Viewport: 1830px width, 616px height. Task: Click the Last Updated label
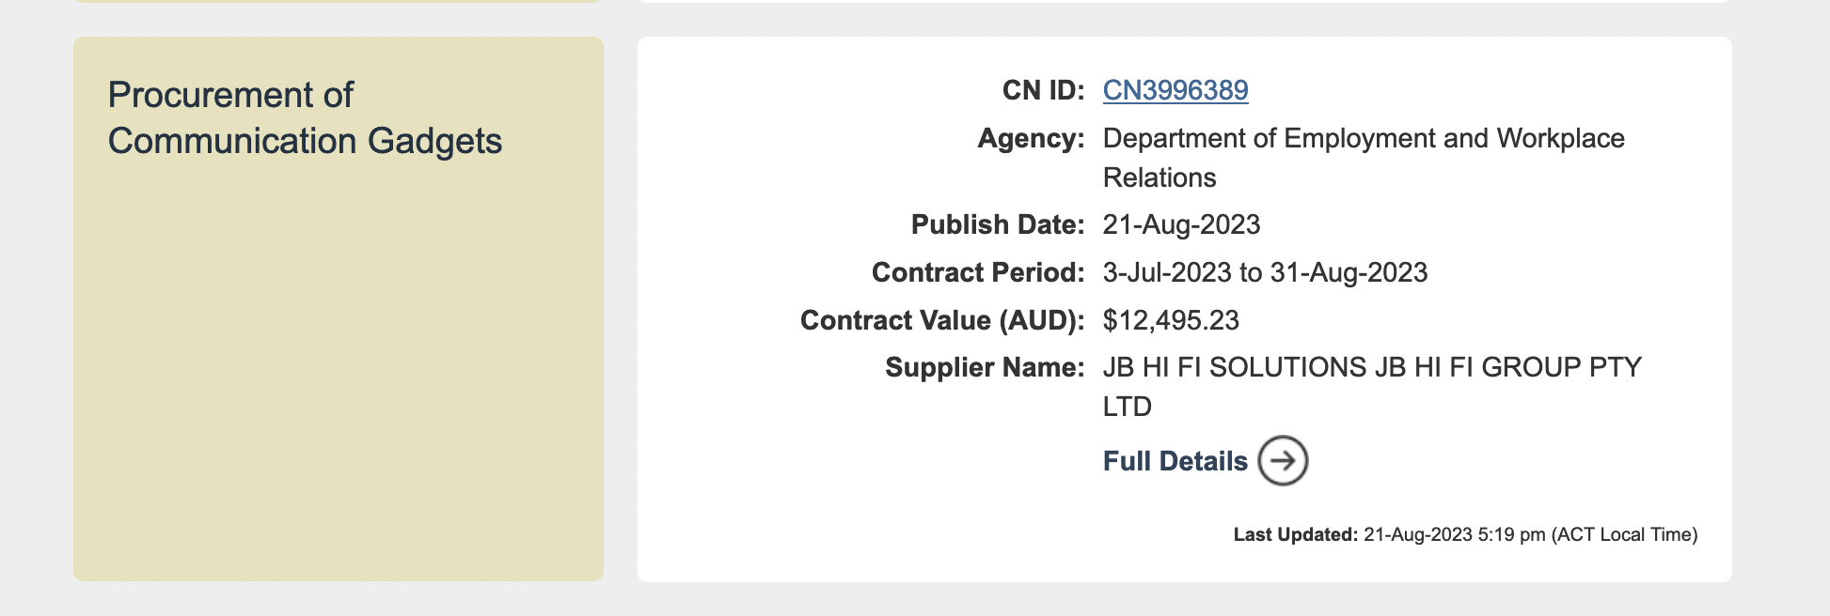pyautogui.click(x=1296, y=534)
